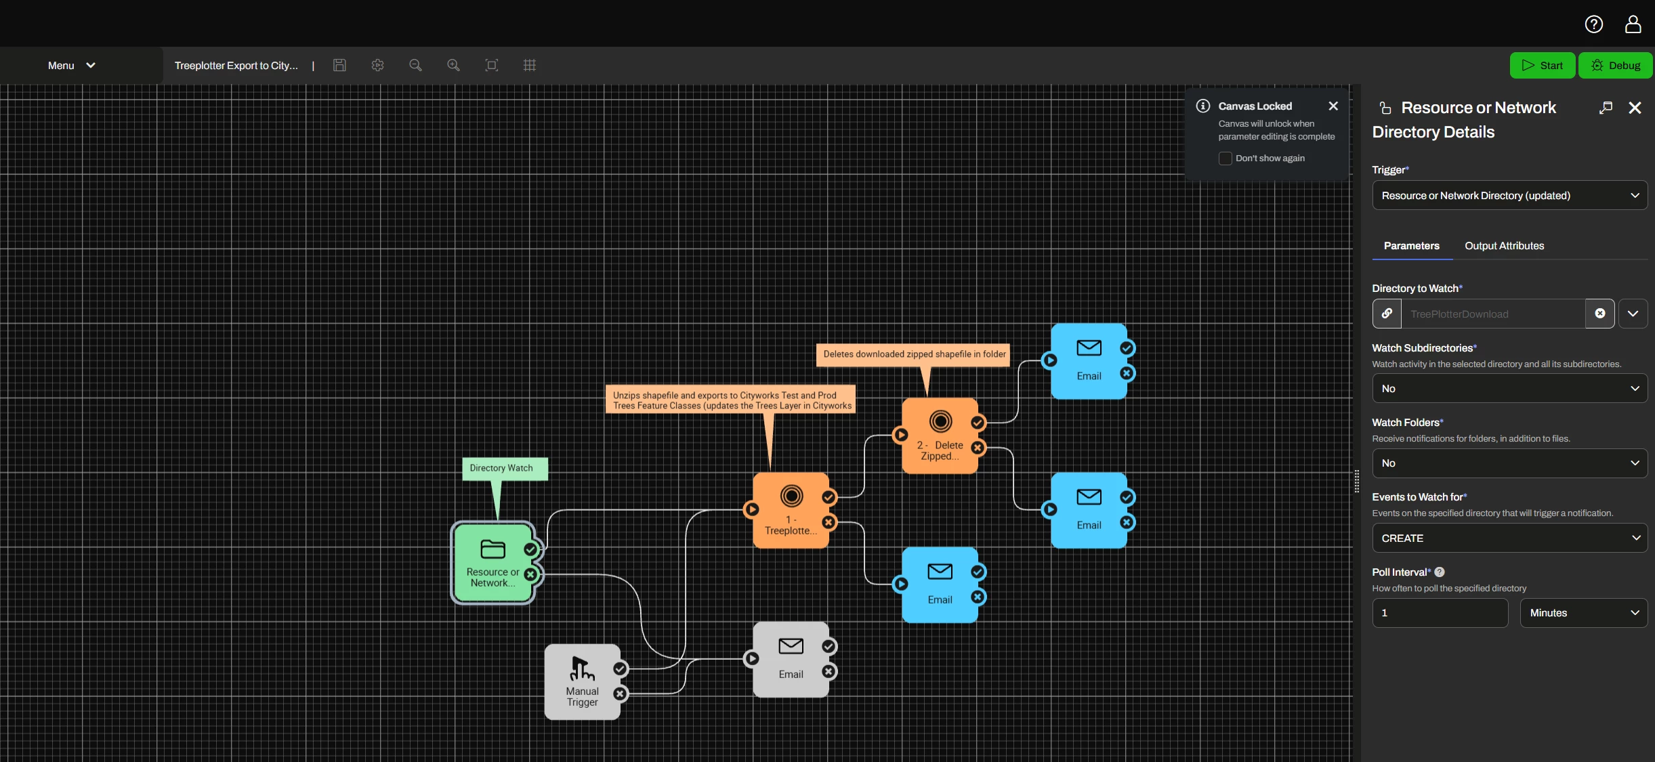This screenshot has width=1655, height=762.
Task: Click the Poll Interval number field
Action: coord(1440,613)
